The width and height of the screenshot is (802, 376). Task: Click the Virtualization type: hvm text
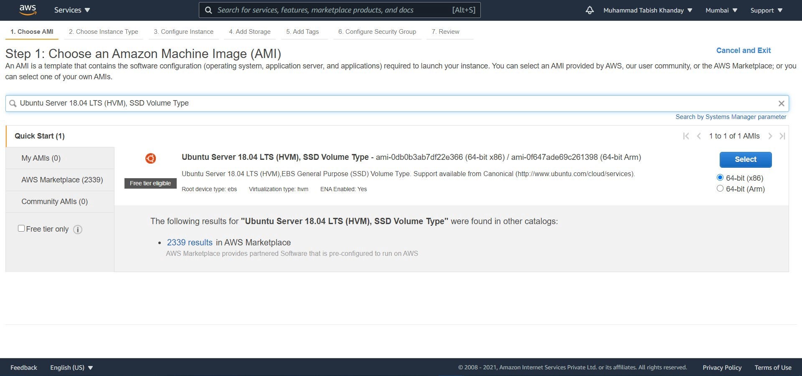click(279, 189)
